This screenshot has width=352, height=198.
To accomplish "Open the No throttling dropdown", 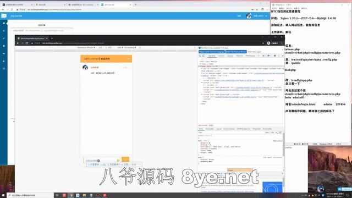I will (130, 48).
